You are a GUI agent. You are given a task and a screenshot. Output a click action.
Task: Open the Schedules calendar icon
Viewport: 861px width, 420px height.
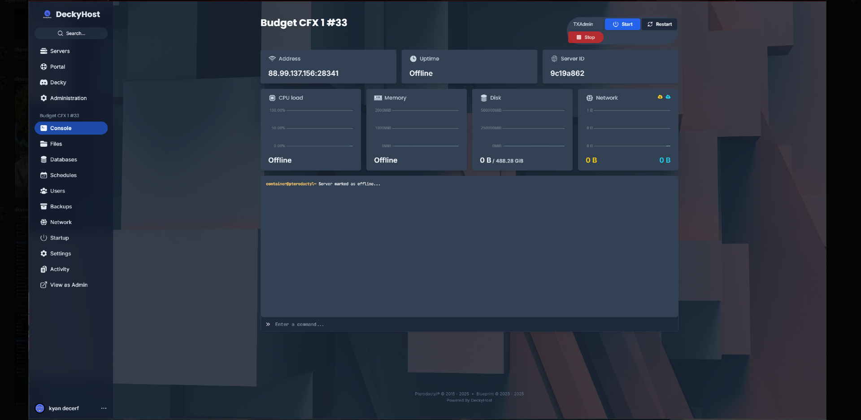[43, 175]
